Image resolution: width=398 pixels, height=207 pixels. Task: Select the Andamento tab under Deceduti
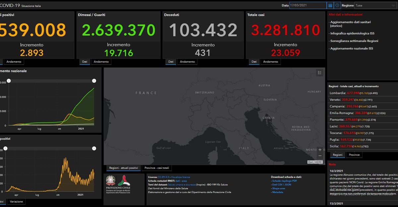[187, 62]
